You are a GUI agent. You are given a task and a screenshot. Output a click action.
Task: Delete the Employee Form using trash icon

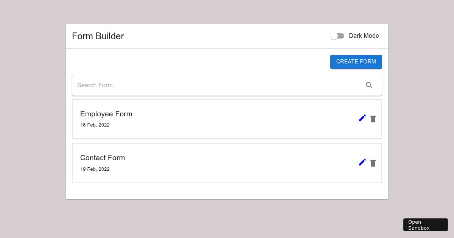click(373, 119)
